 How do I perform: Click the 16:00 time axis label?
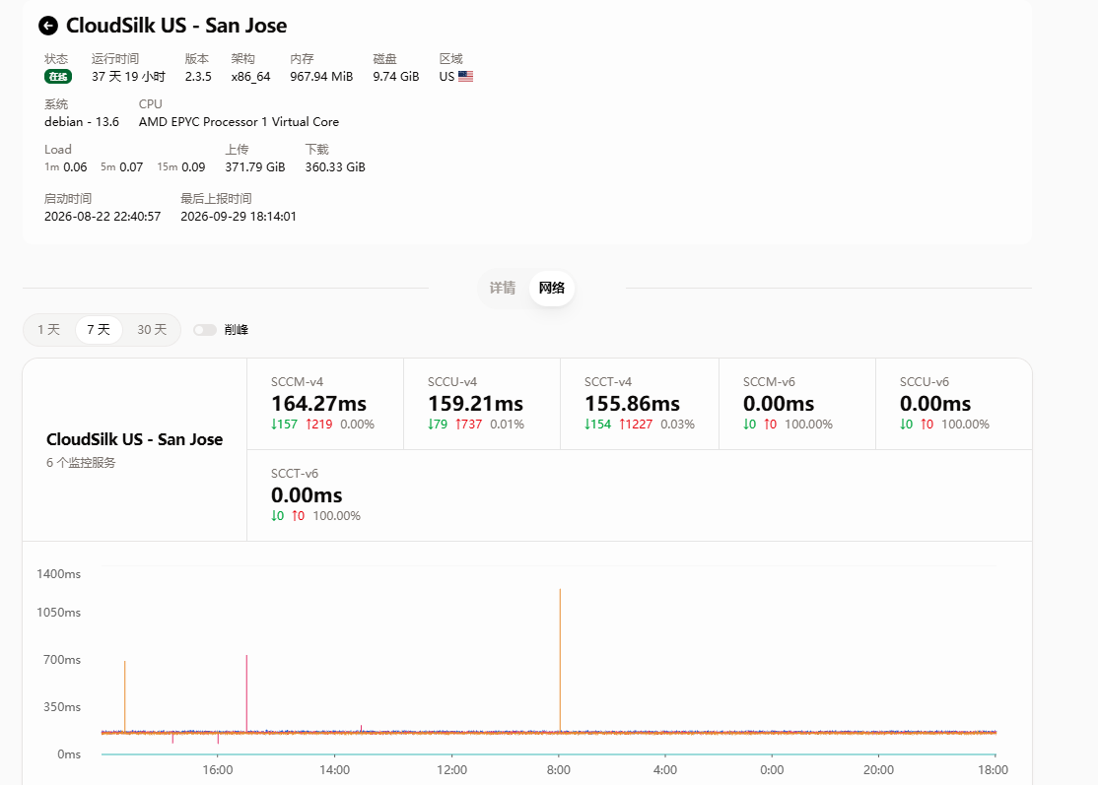[218, 769]
